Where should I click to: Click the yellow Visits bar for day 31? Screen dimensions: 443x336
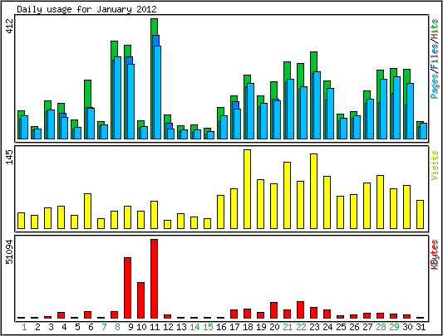(x=421, y=214)
